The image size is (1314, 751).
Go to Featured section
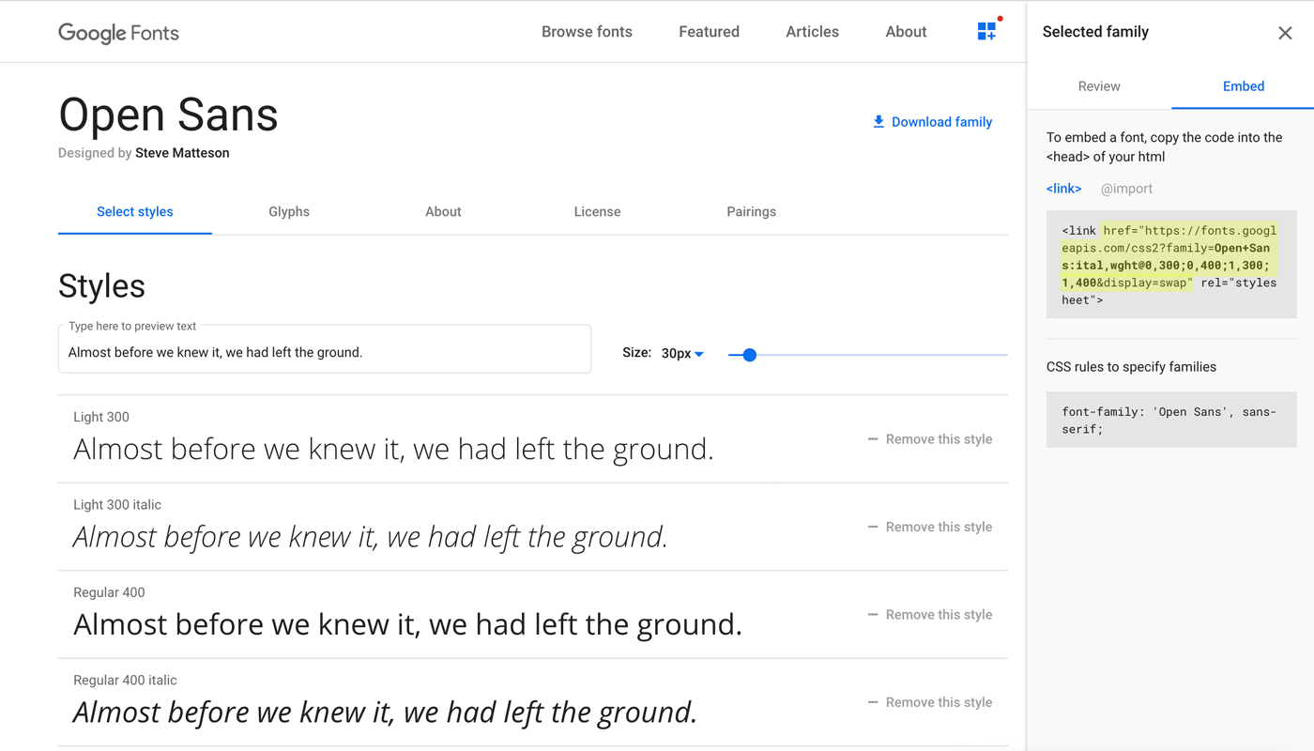(x=709, y=32)
